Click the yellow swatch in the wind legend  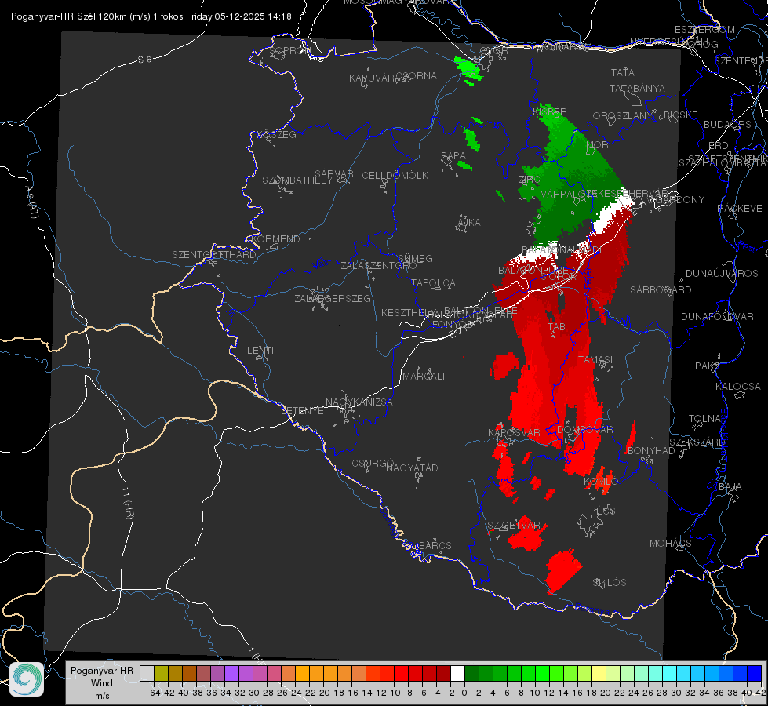[599, 674]
